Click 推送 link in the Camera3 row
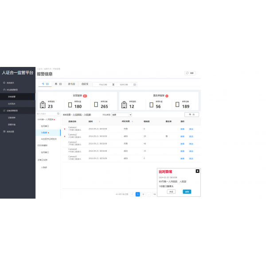Image resolution: width=266 pixels, height=266 pixels. click(x=191, y=144)
